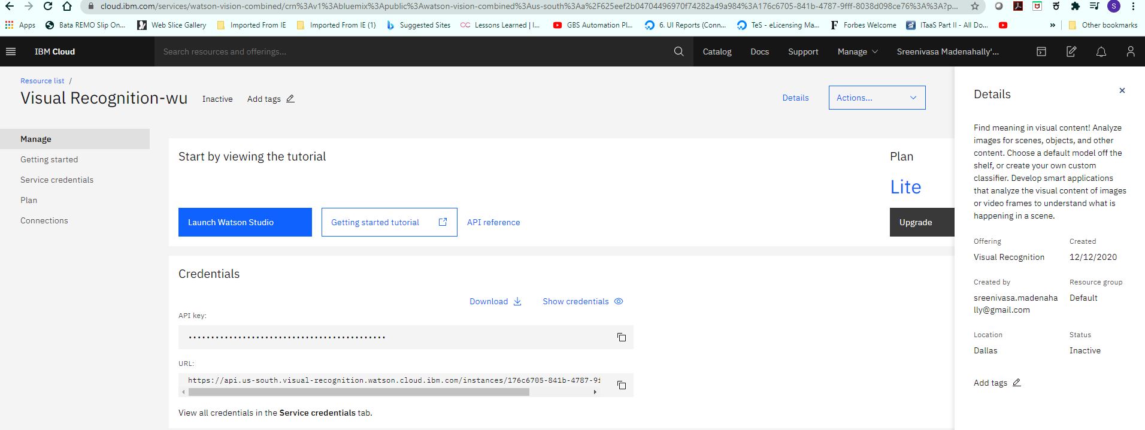Viewport: 1145px width, 430px height.
Task: Click the URL field horizontal scrollbar
Action: coord(359,392)
